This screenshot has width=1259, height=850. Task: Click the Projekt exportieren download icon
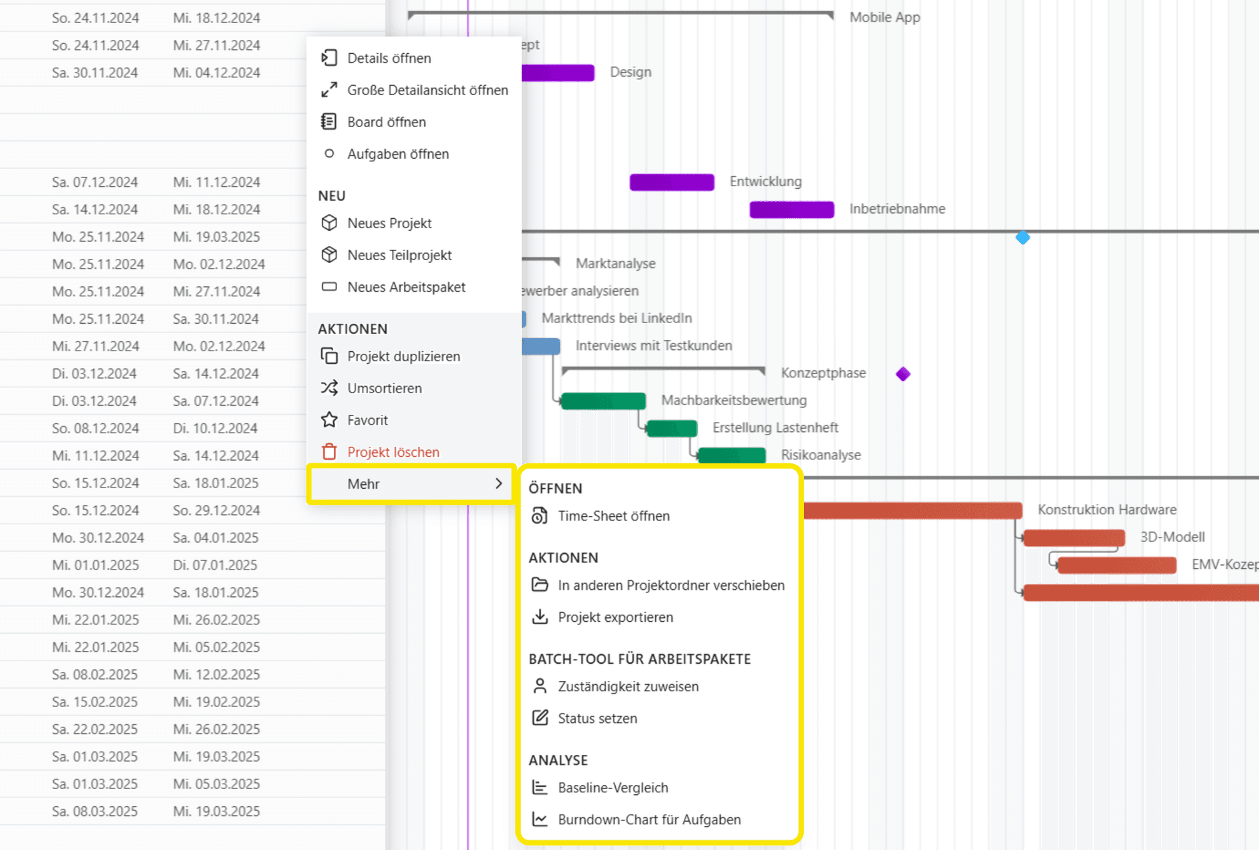pos(540,617)
